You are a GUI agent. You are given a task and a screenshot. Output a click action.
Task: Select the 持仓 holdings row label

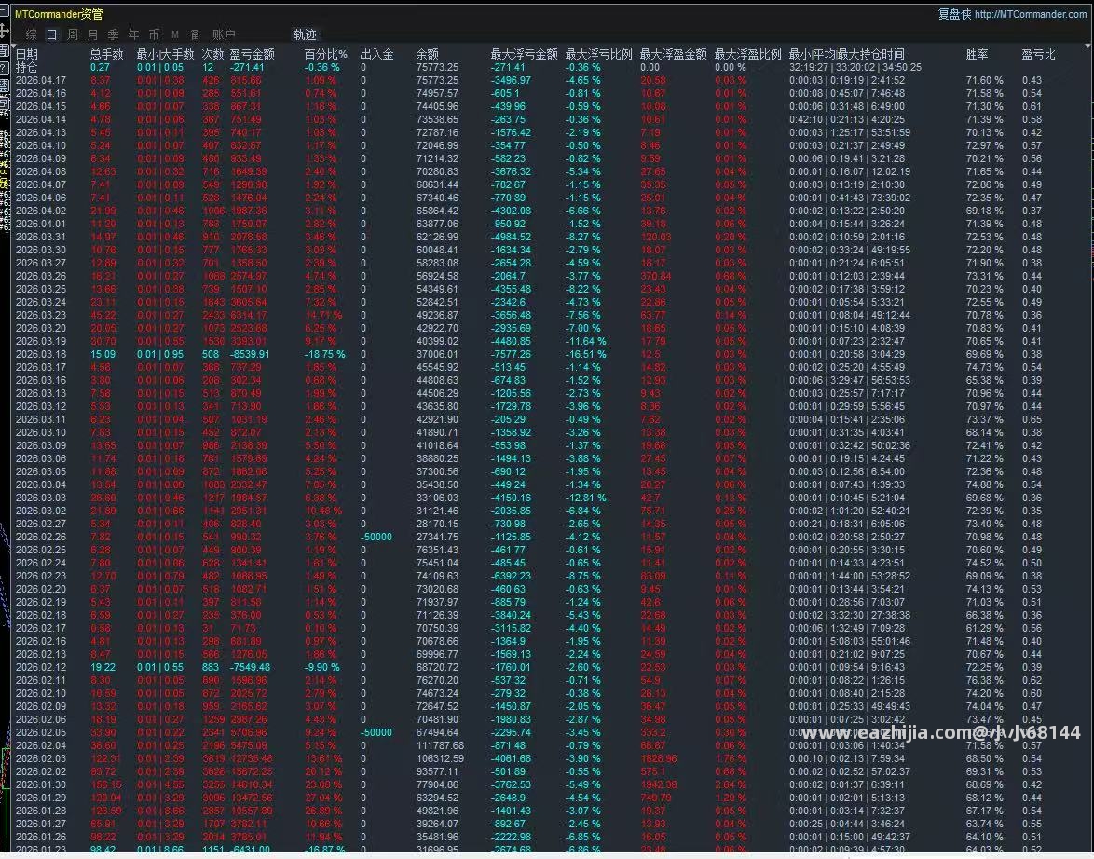(x=26, y=67)
